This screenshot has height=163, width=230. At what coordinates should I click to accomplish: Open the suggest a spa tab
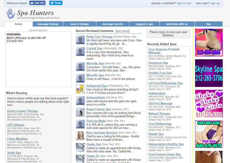coord(144,24)
